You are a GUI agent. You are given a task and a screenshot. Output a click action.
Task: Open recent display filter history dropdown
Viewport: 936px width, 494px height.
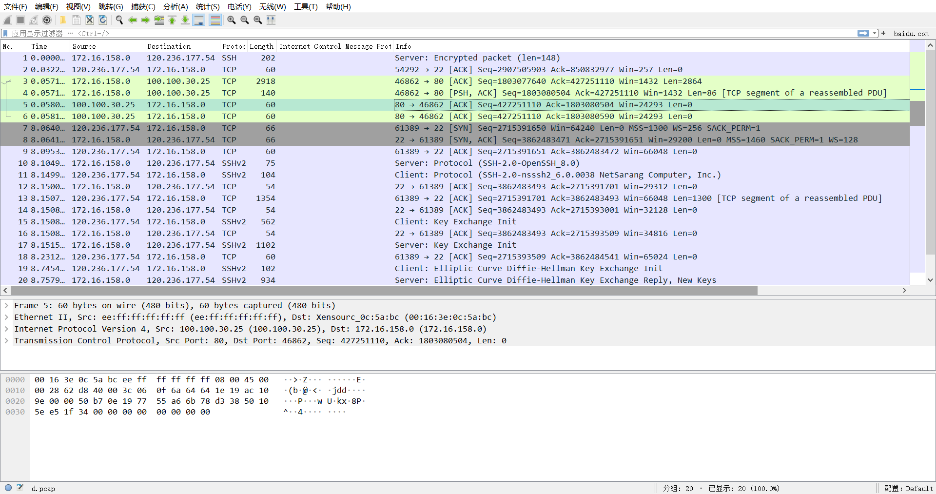875,33
